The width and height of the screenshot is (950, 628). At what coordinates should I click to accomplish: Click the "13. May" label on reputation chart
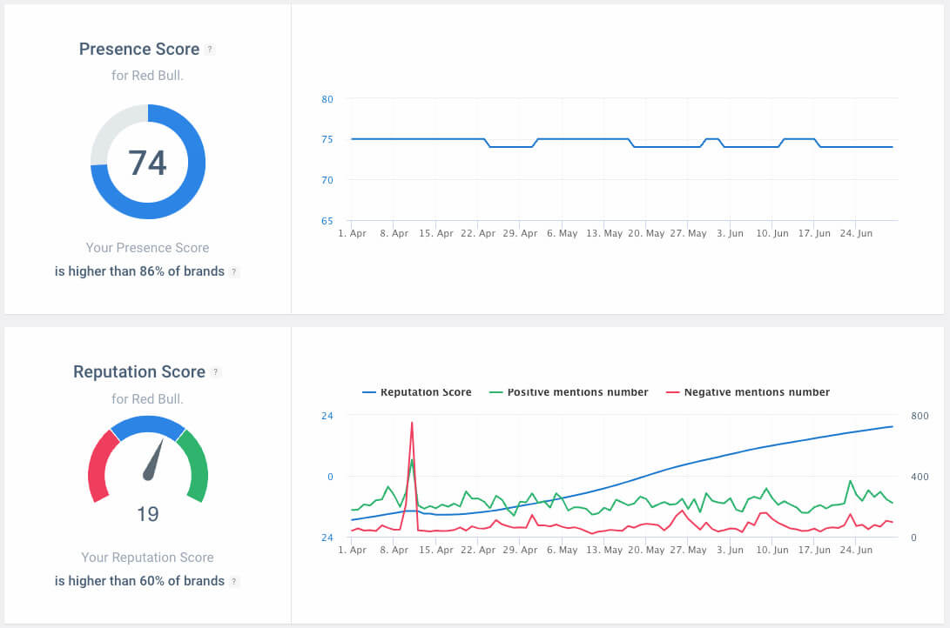tap(604, 550)
